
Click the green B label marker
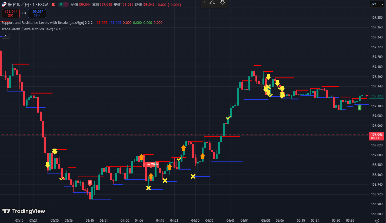(x=360, y=108)
